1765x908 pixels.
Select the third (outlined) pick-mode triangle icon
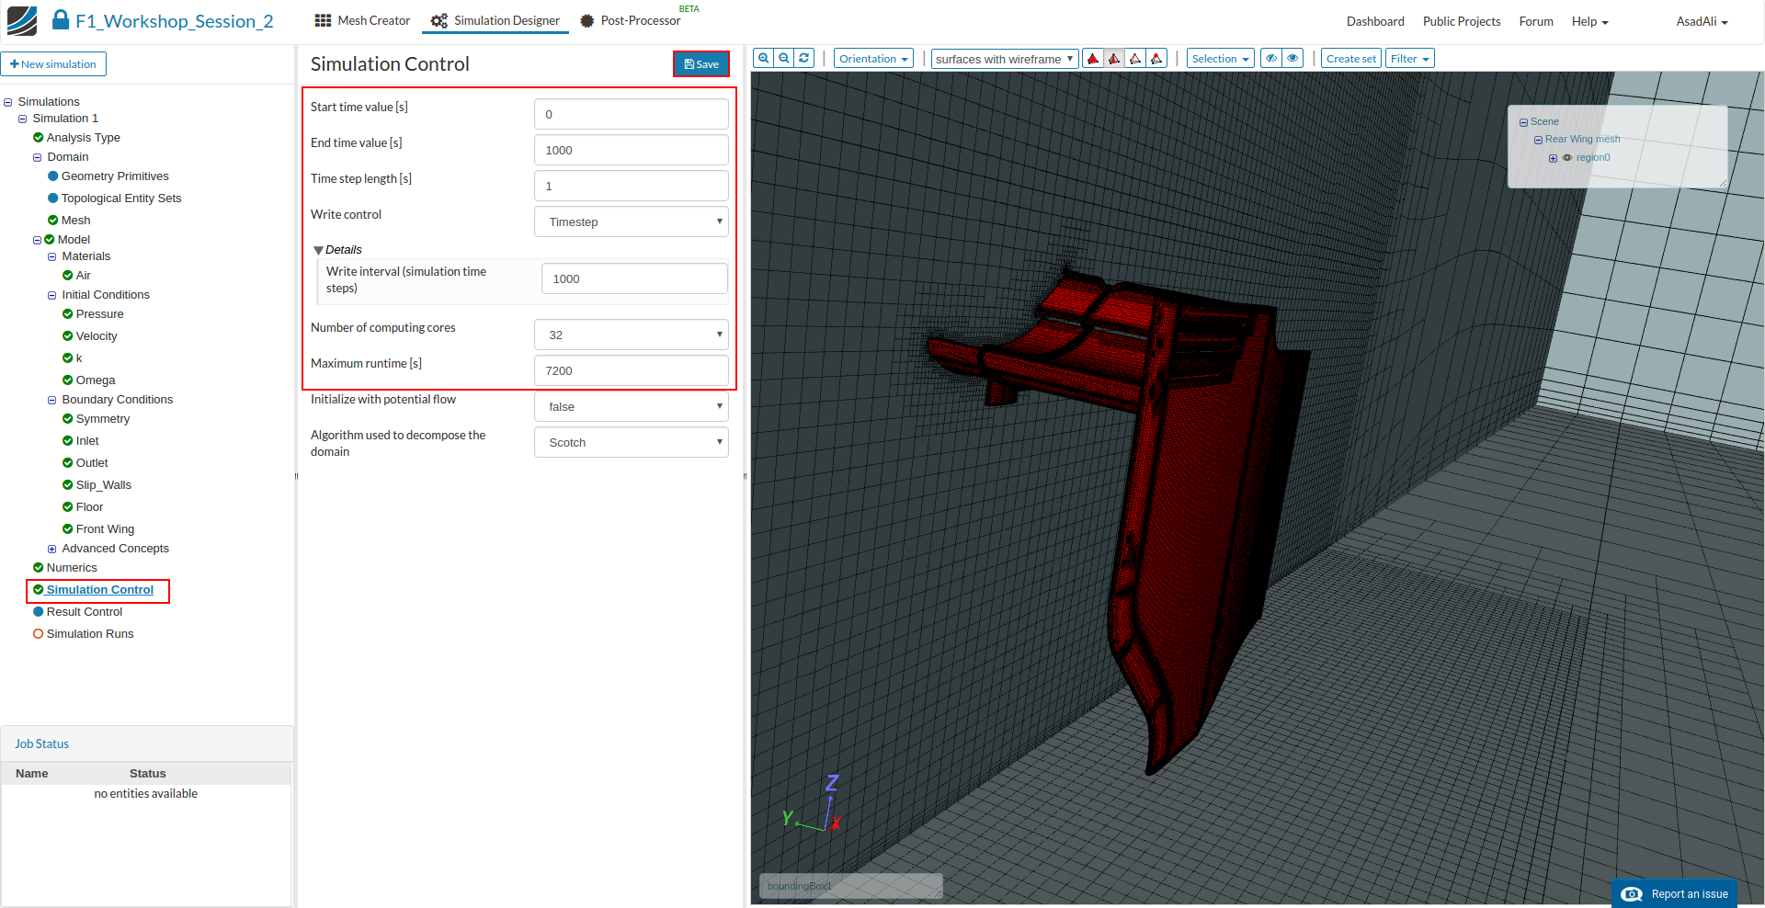[1135, 59]
